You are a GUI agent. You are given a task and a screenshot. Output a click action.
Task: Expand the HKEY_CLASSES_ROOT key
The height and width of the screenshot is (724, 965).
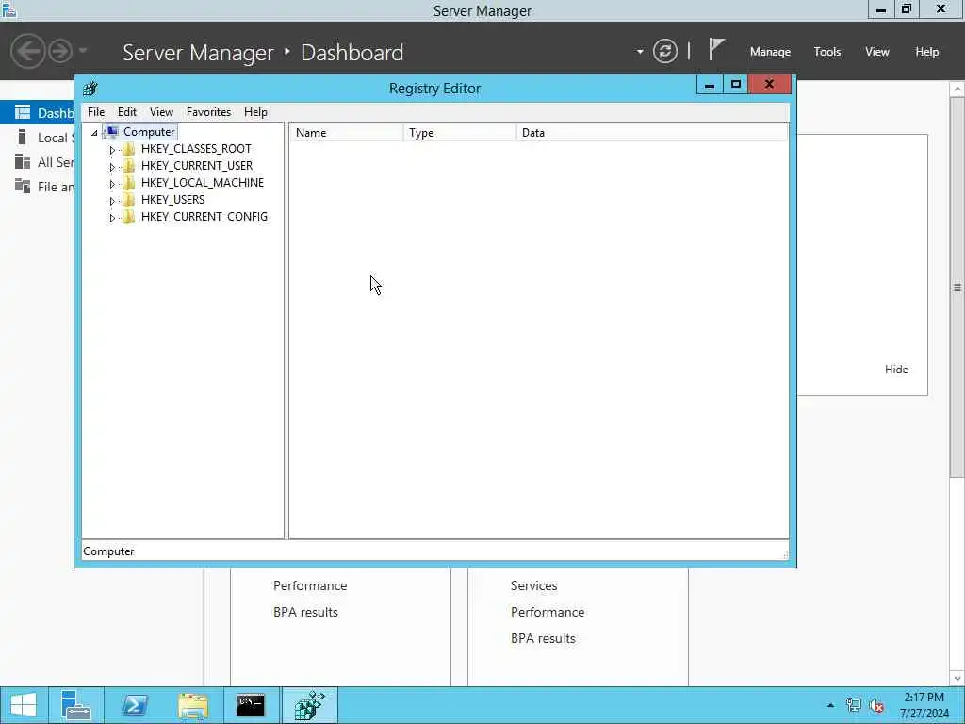(x=112, y=150)
